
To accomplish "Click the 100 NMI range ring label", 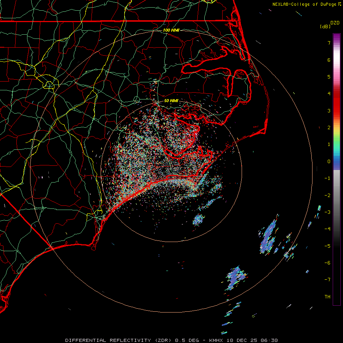I will [171, 30].
